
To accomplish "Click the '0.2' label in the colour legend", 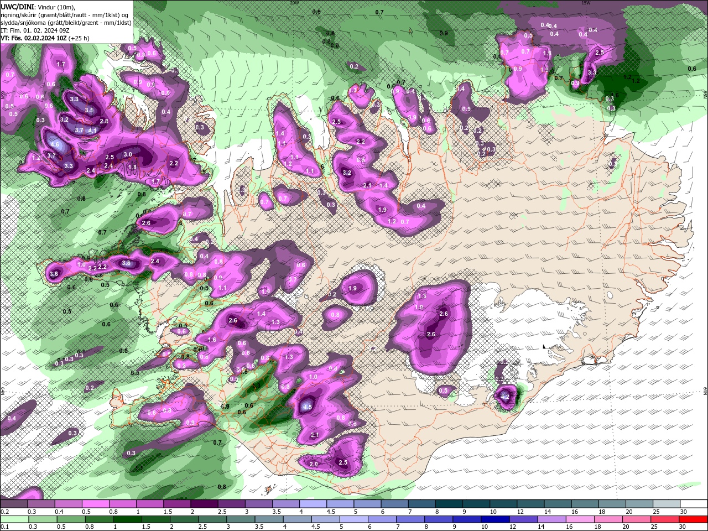I will point(5,512).
